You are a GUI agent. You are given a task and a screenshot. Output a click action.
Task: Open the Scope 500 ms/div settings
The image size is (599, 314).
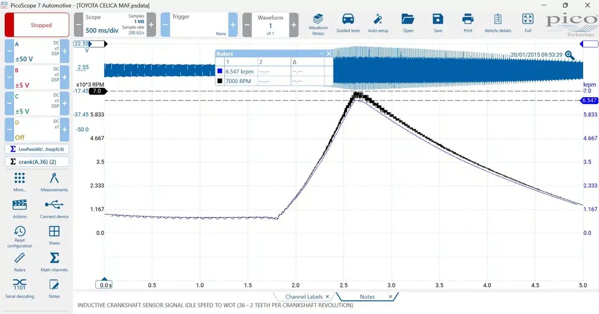[115, 25]
